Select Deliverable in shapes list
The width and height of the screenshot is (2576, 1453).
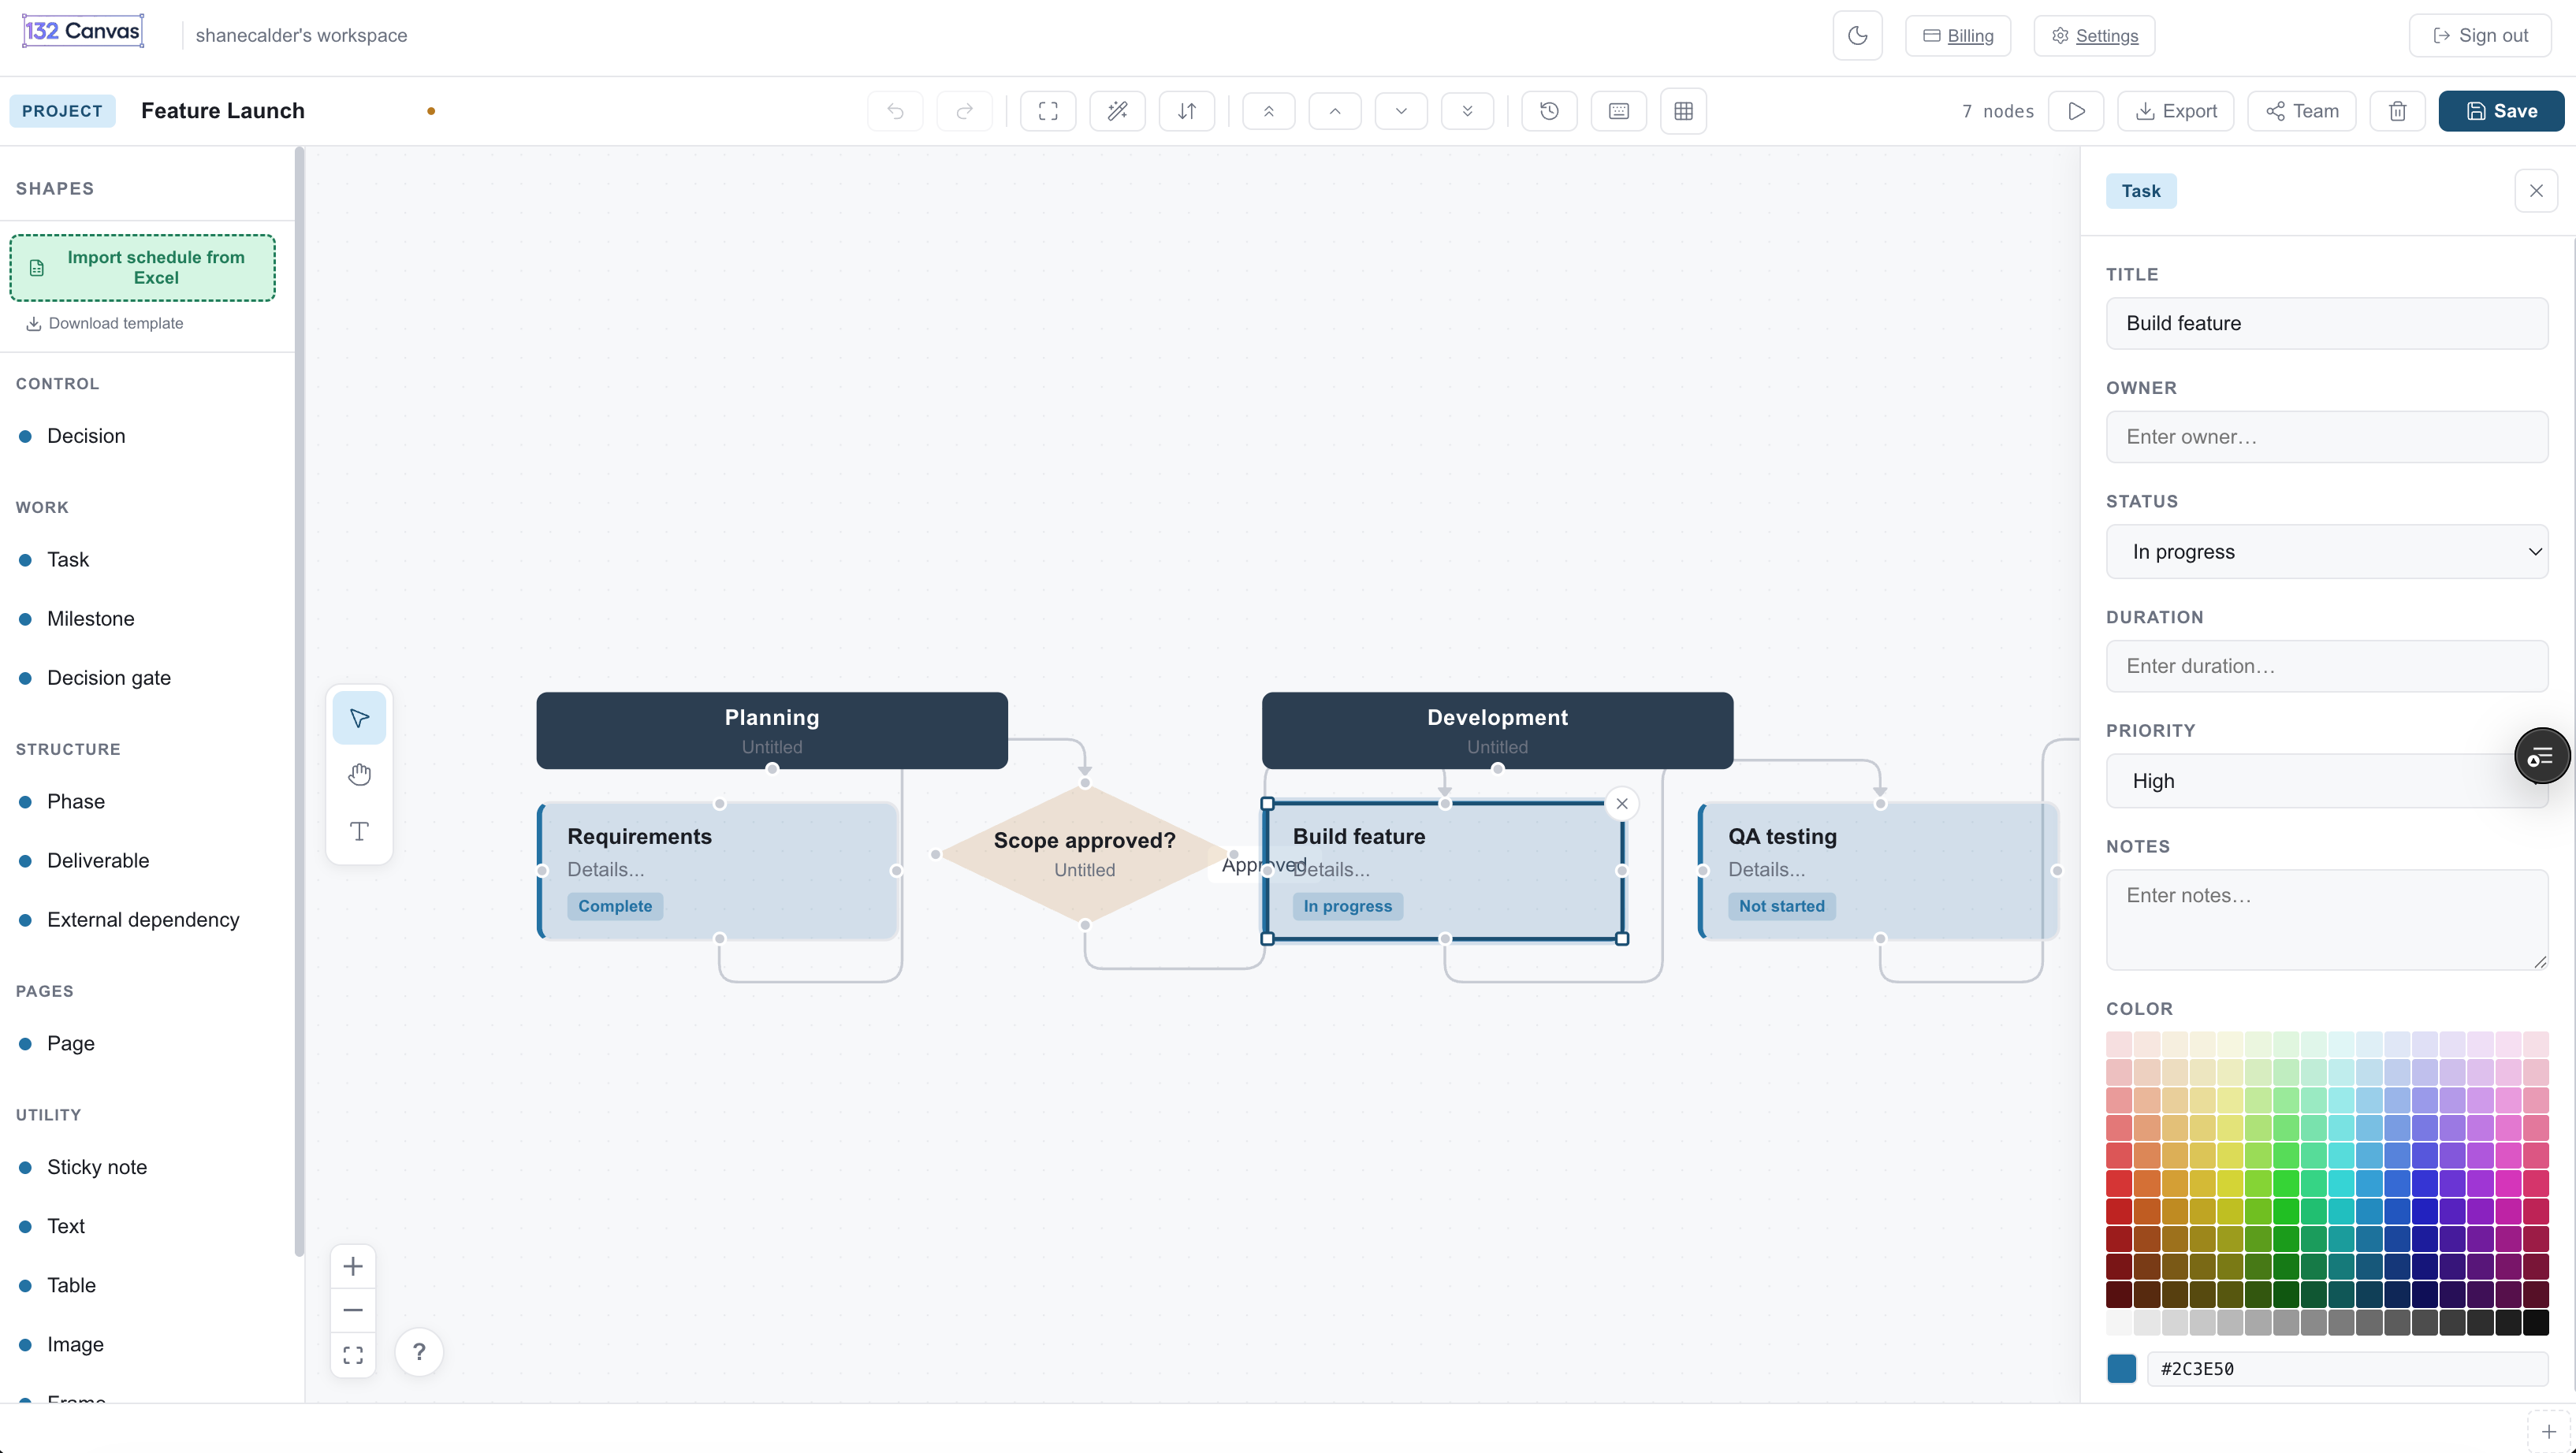click(x=97, y=860)
